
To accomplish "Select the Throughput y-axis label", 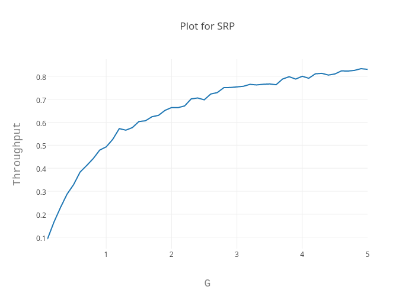I will click(x=17, y=154).
